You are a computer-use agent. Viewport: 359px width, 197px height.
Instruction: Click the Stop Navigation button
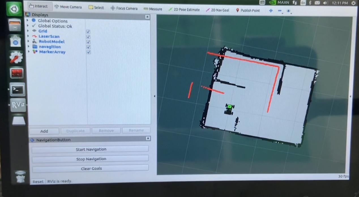click(x=91, y=159)
